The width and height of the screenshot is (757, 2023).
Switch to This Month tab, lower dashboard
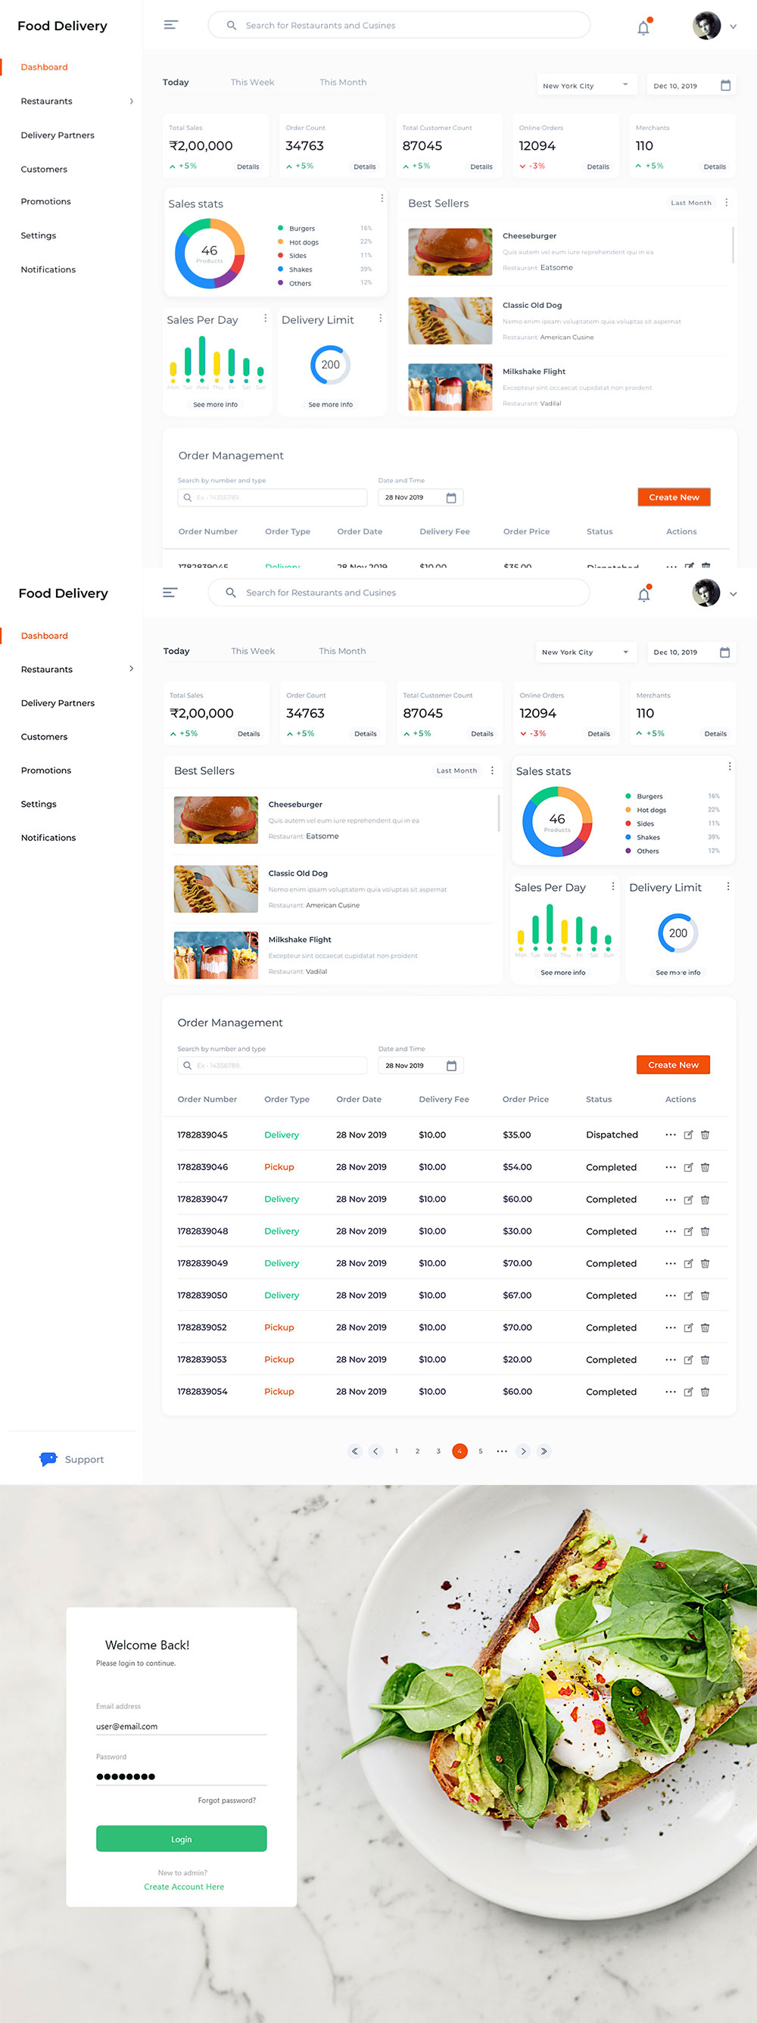(x=342, y=651)
